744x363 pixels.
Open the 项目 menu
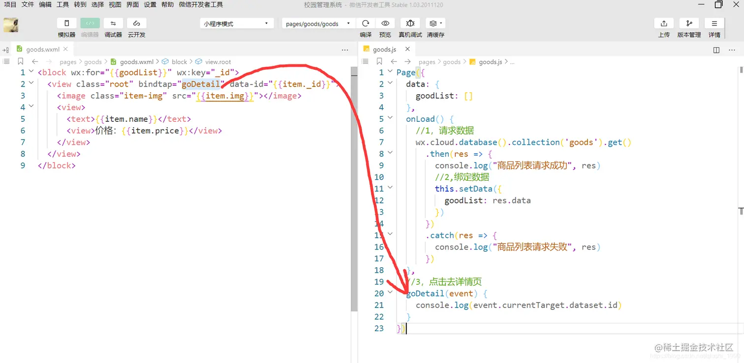tap(10, 4)
